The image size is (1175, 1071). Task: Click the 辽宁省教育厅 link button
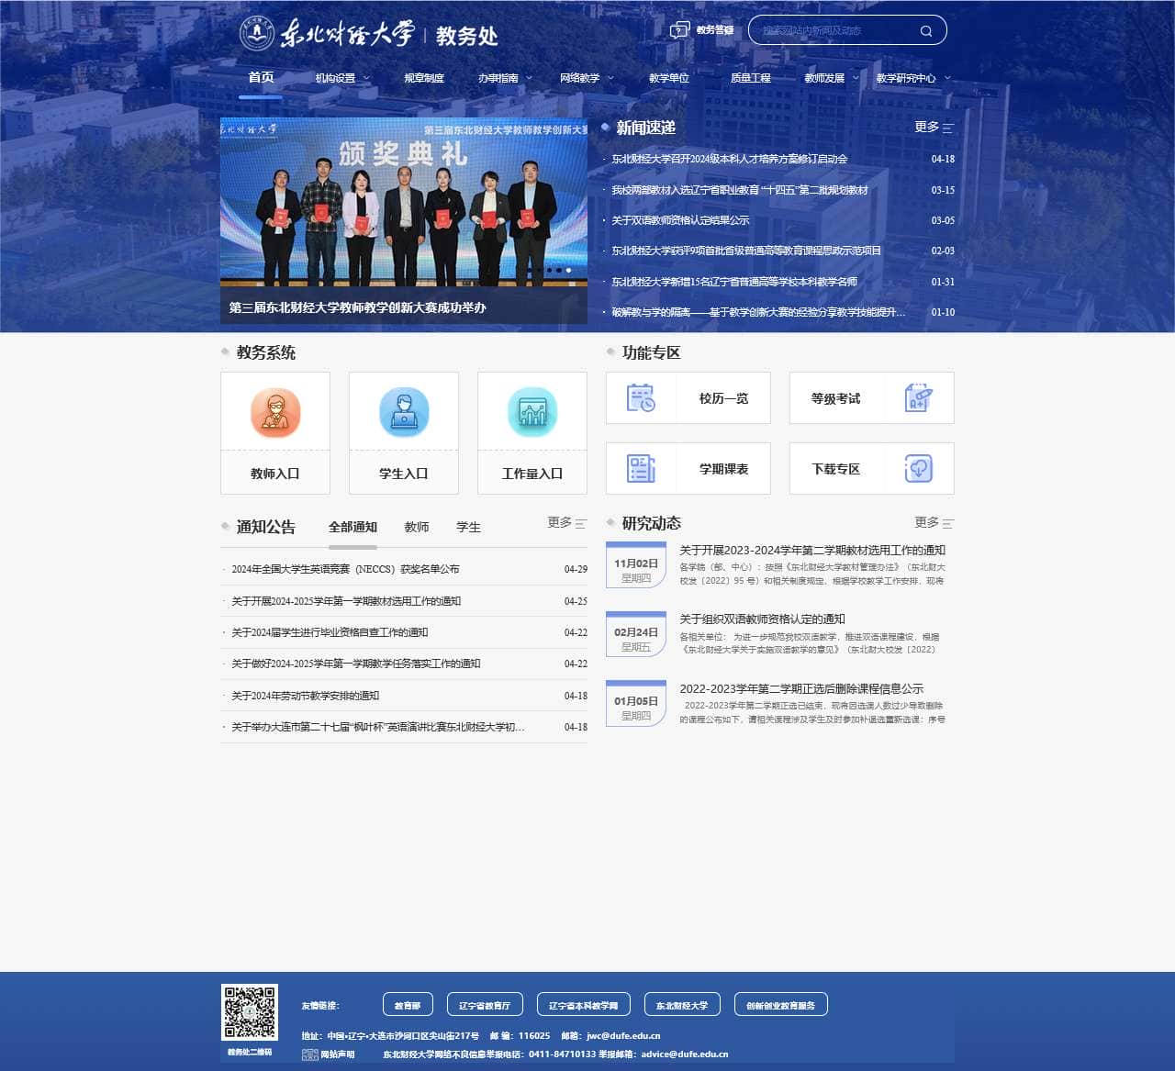[485, 1005]
